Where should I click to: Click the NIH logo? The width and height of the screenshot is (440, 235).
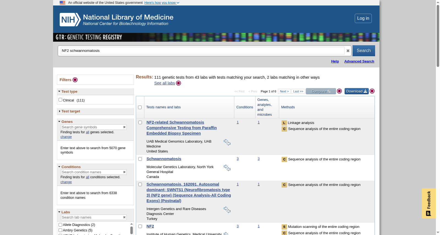click(70, 20)
